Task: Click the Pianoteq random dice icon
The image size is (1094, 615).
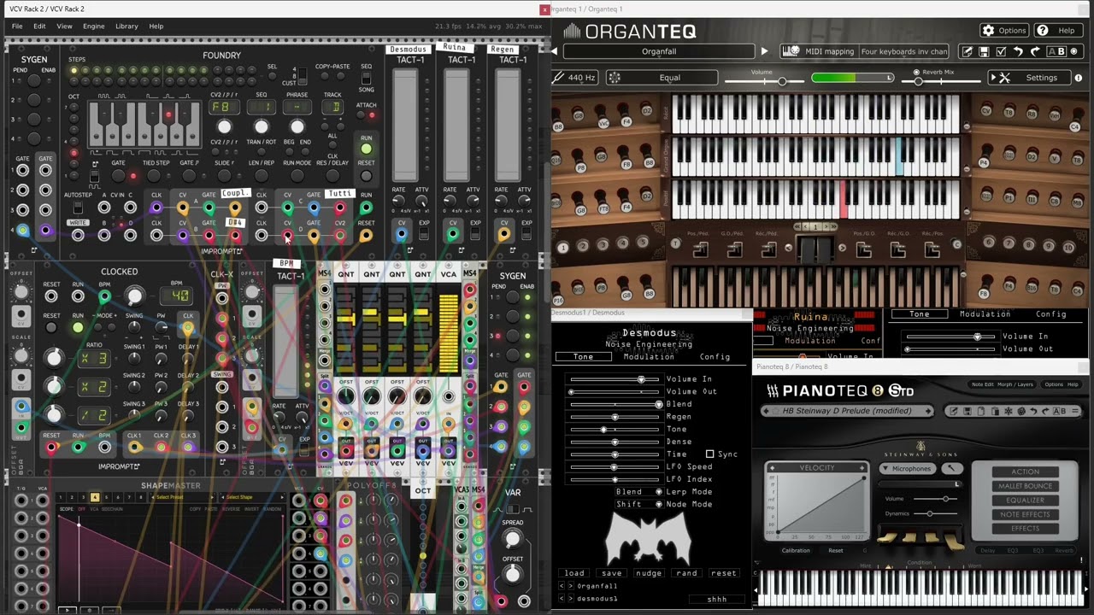Action: pyautogui.click(x=1020, y=411)
